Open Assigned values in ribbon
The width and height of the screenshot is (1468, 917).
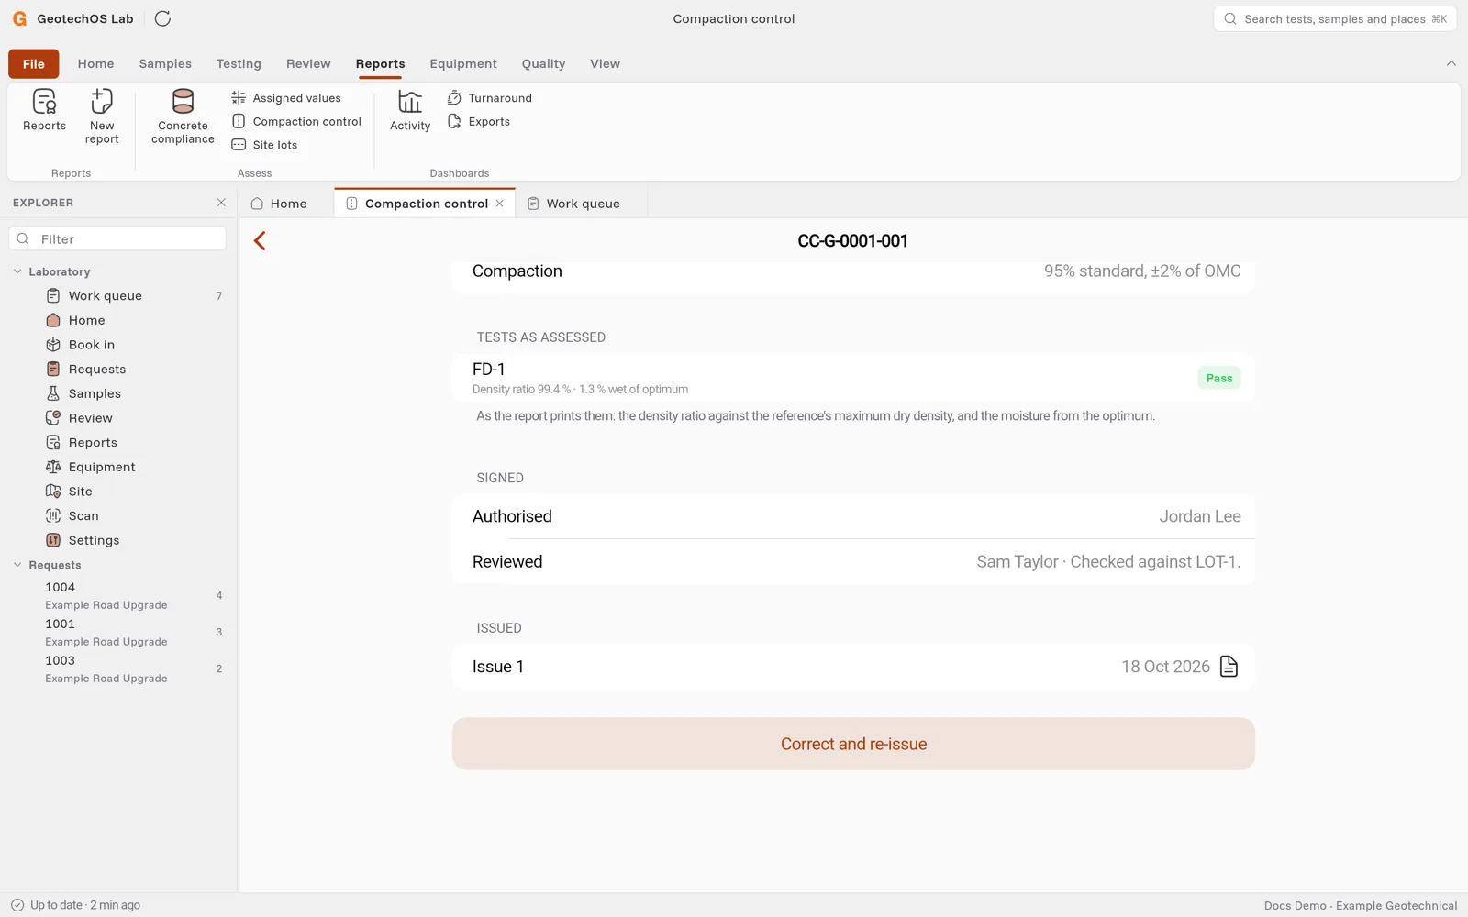pos(286,98)
